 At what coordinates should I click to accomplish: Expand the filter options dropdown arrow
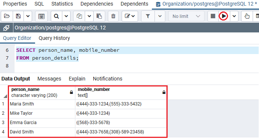[x=160, y=16]
